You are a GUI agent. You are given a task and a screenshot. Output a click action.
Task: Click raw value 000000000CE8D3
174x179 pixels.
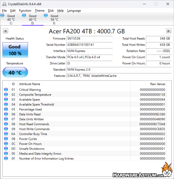click(x=153, y=129)
